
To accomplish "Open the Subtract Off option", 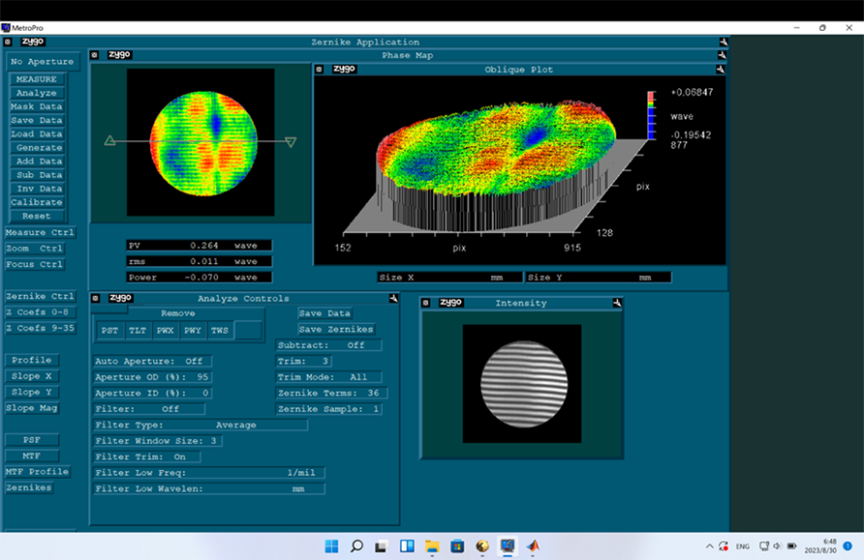I will pyautogui.click(x=328, y=345).
